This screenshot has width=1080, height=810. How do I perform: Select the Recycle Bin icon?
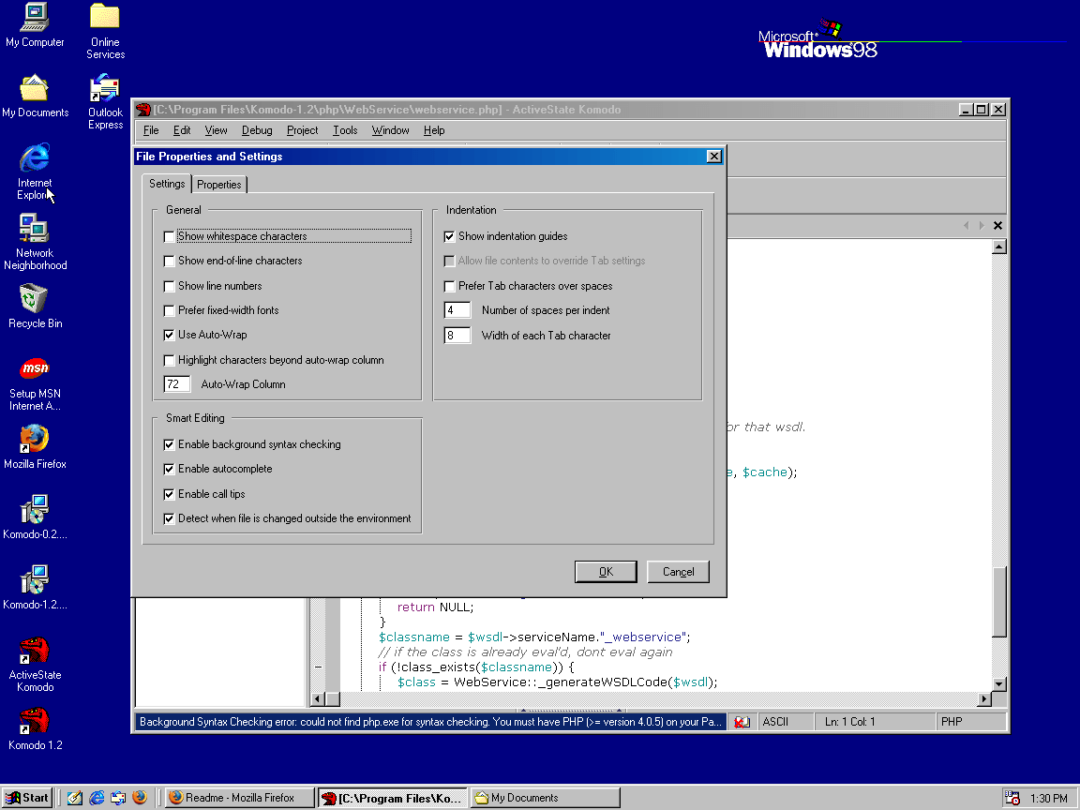coord(35,307)
